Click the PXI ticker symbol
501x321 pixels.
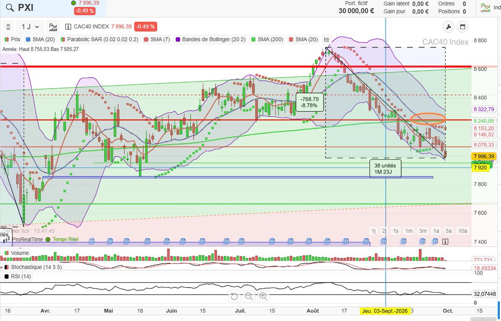pyautogui.click(x=26, y=8)
